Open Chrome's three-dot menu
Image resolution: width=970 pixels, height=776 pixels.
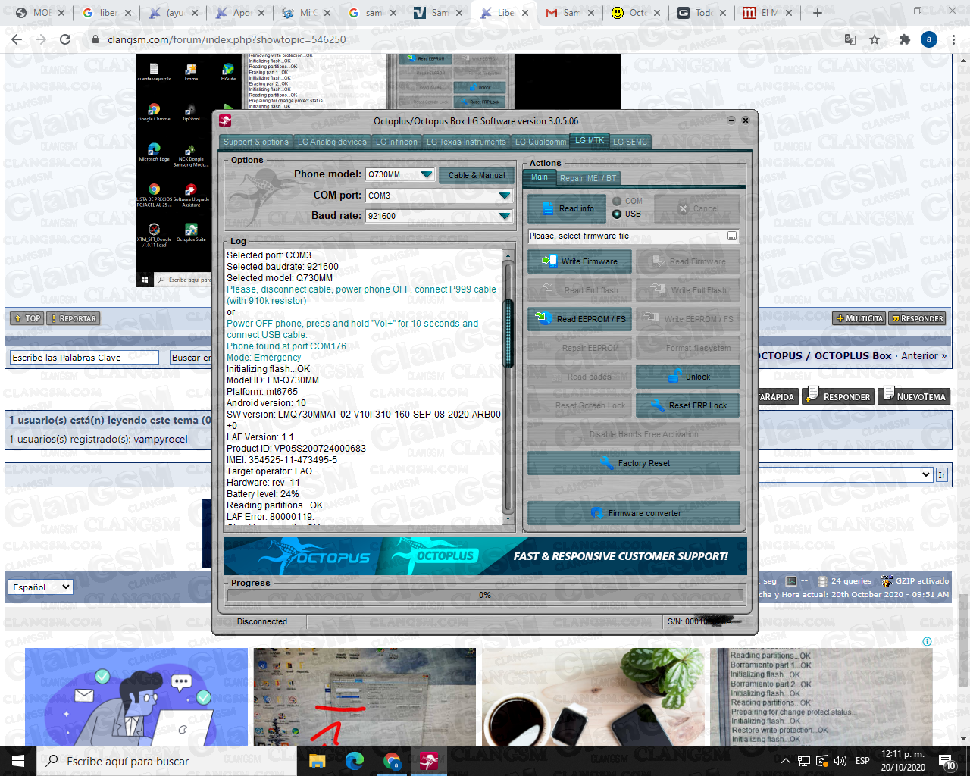953,39
